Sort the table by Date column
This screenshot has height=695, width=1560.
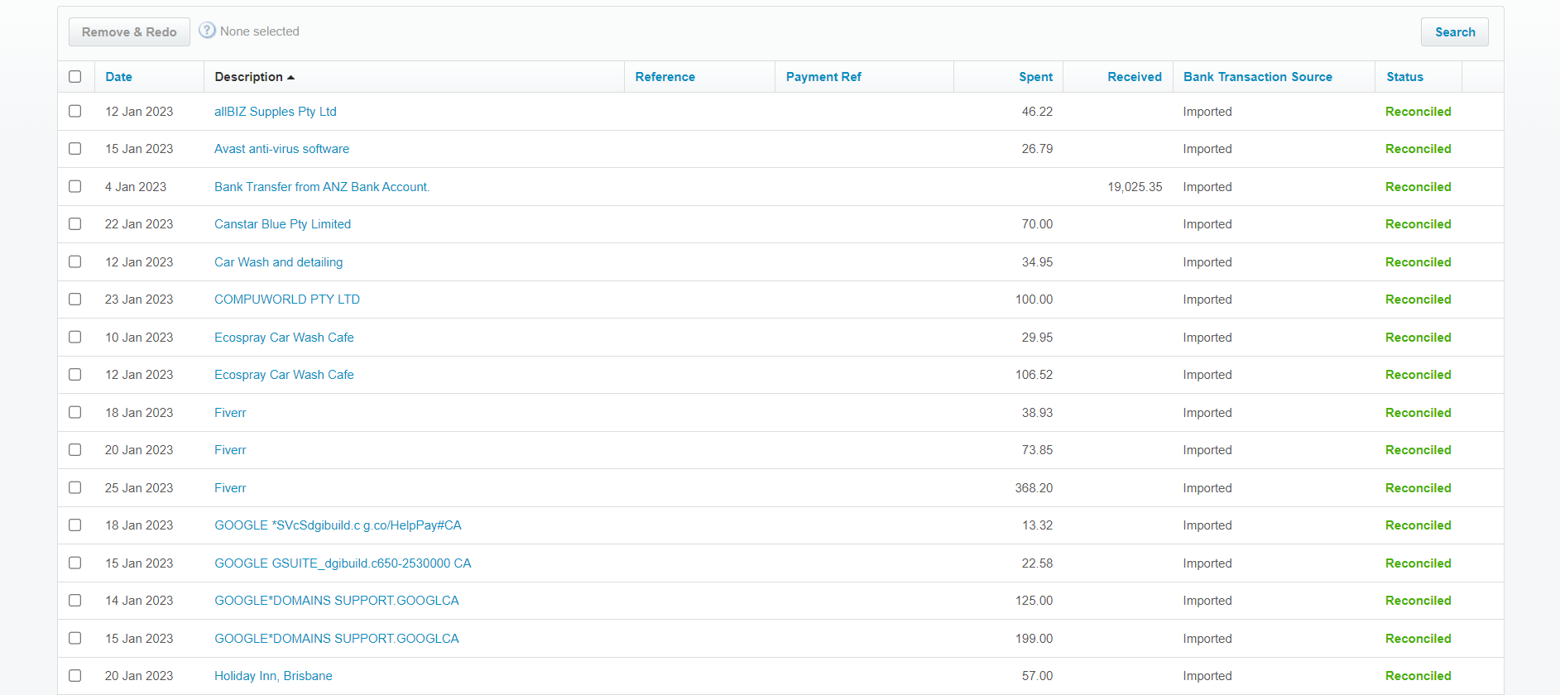[x=118, y=77]
